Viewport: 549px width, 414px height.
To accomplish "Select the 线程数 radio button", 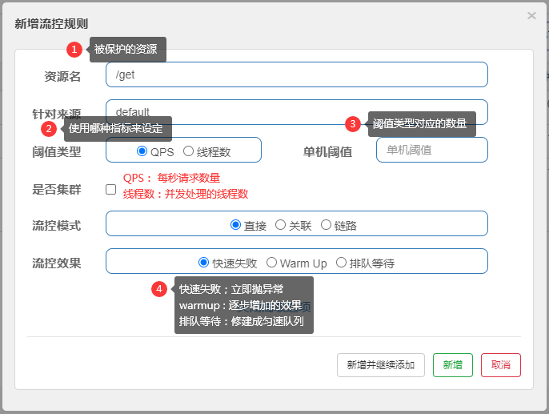I will [x=188, y=151].
